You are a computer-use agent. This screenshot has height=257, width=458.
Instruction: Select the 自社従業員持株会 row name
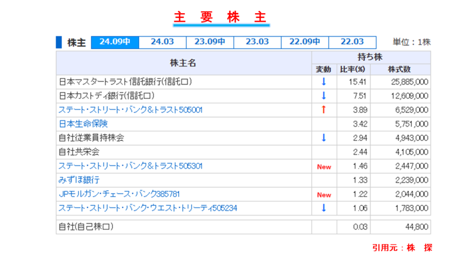tap(92, 138)
